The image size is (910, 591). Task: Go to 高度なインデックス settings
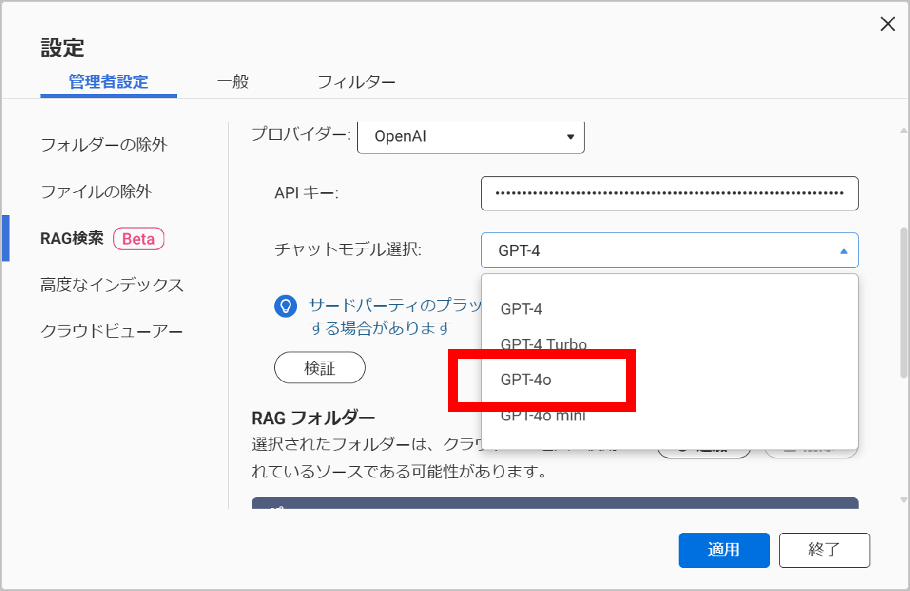click(112, 285)
